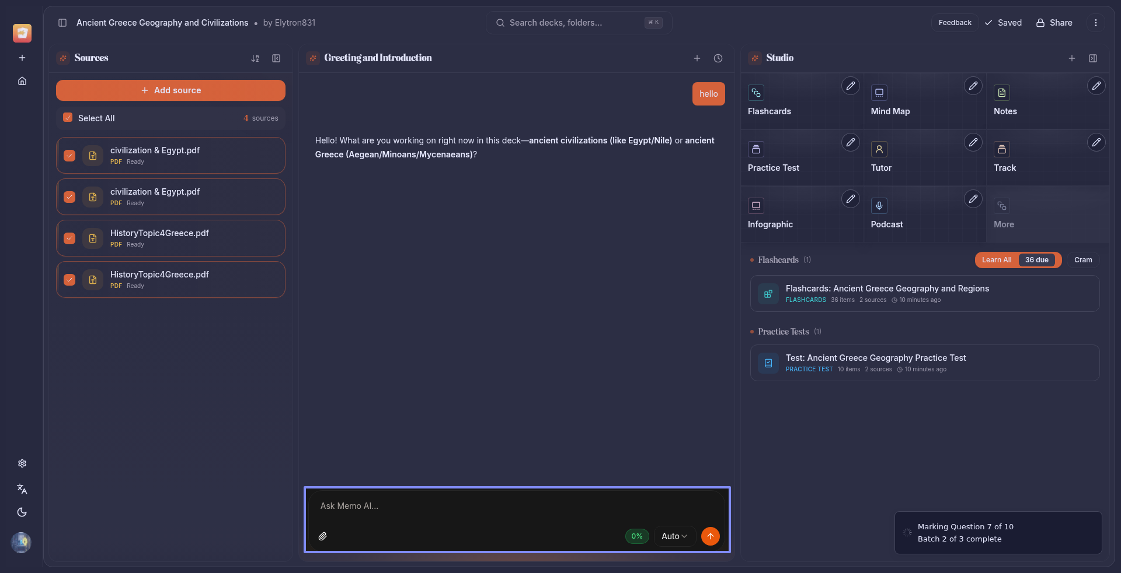Click the Add source button
1121x573 pixels.
coord(170,90)
